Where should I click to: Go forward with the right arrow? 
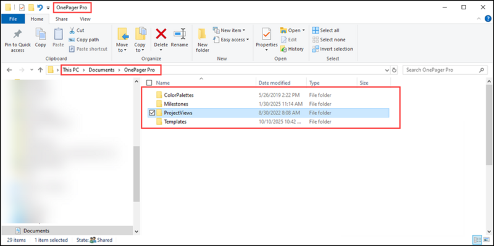pos(22,70)
